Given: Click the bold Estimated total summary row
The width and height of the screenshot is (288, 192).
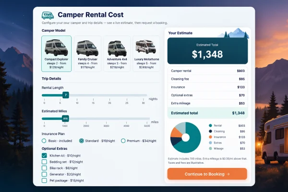Looking at the screenshot, I should pyautogui.click(x=208, y=113).
